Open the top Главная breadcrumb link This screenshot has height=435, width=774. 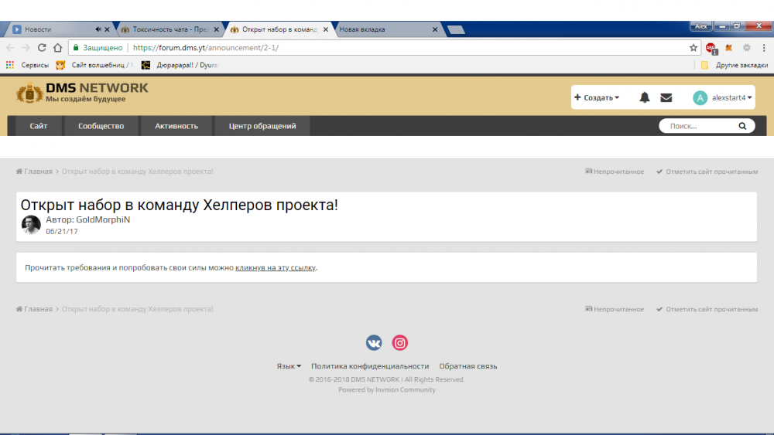pyautogui.click(x=34, y=172)
